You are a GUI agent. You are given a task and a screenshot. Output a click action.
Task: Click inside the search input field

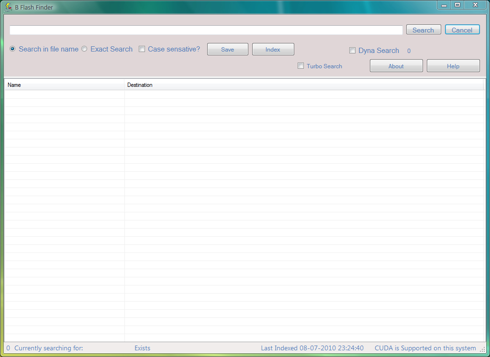(x=206, y=30)
